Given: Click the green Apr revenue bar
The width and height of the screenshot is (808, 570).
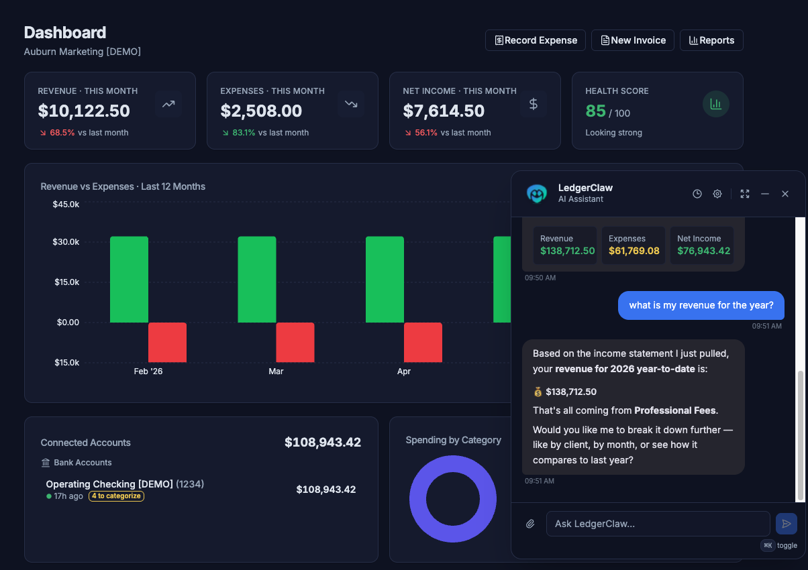Looking at the screenshot, I should pos(385,280).
